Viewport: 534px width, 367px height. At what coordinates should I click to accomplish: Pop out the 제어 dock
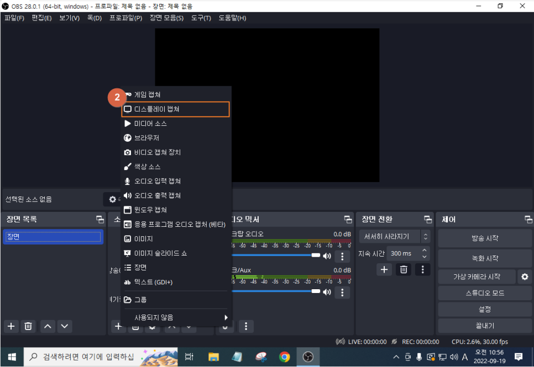click(528, 220)
